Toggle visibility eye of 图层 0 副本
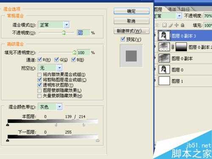 pyautogui.click(x=155, y=58)
